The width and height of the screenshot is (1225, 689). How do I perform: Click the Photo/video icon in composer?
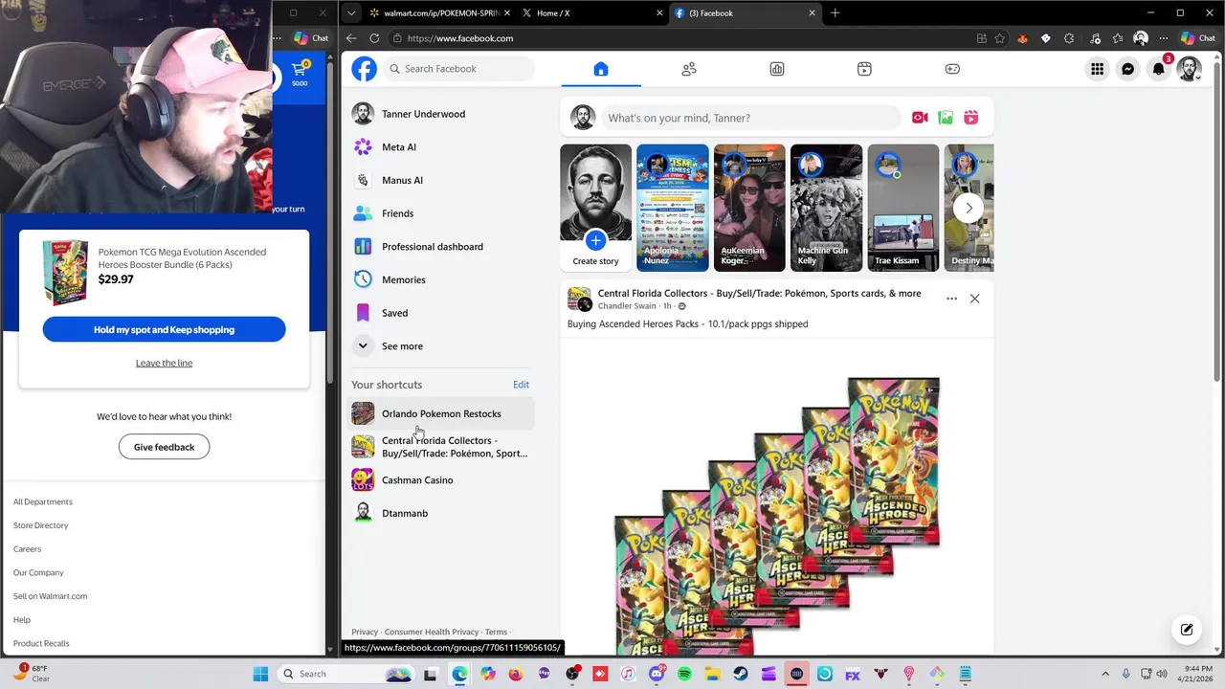point(946,118)
